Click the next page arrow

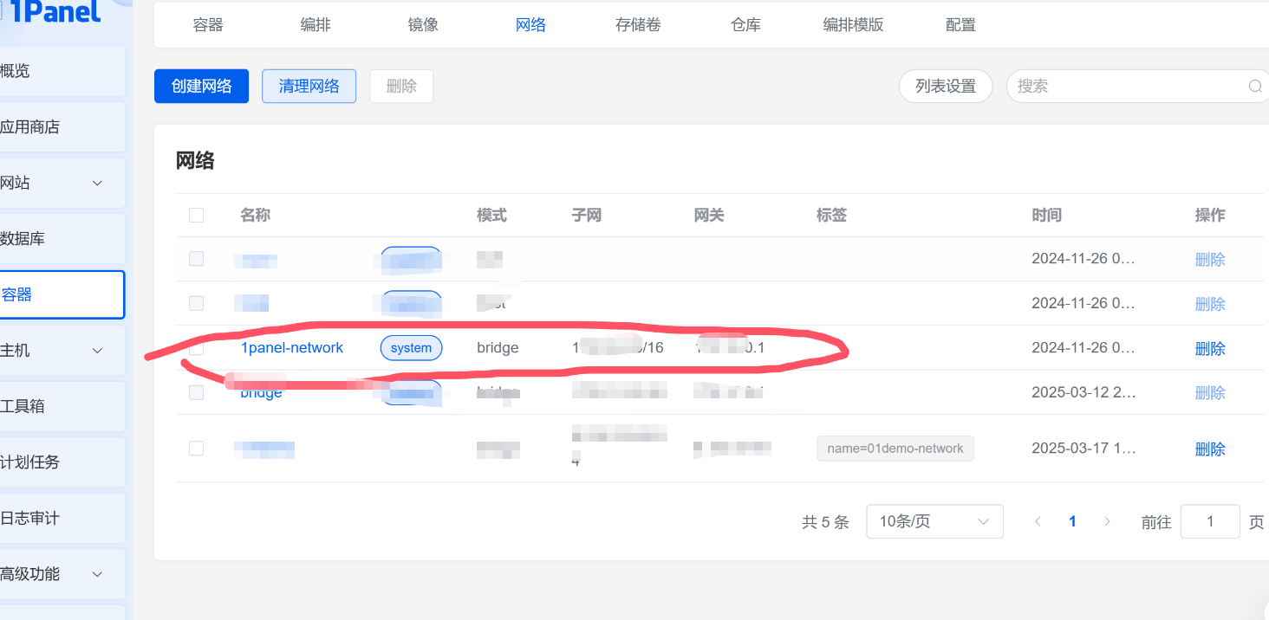tap(1107, 521)
